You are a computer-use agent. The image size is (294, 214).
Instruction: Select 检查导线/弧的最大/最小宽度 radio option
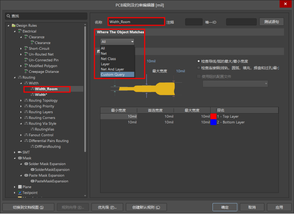tap(198, 61)
